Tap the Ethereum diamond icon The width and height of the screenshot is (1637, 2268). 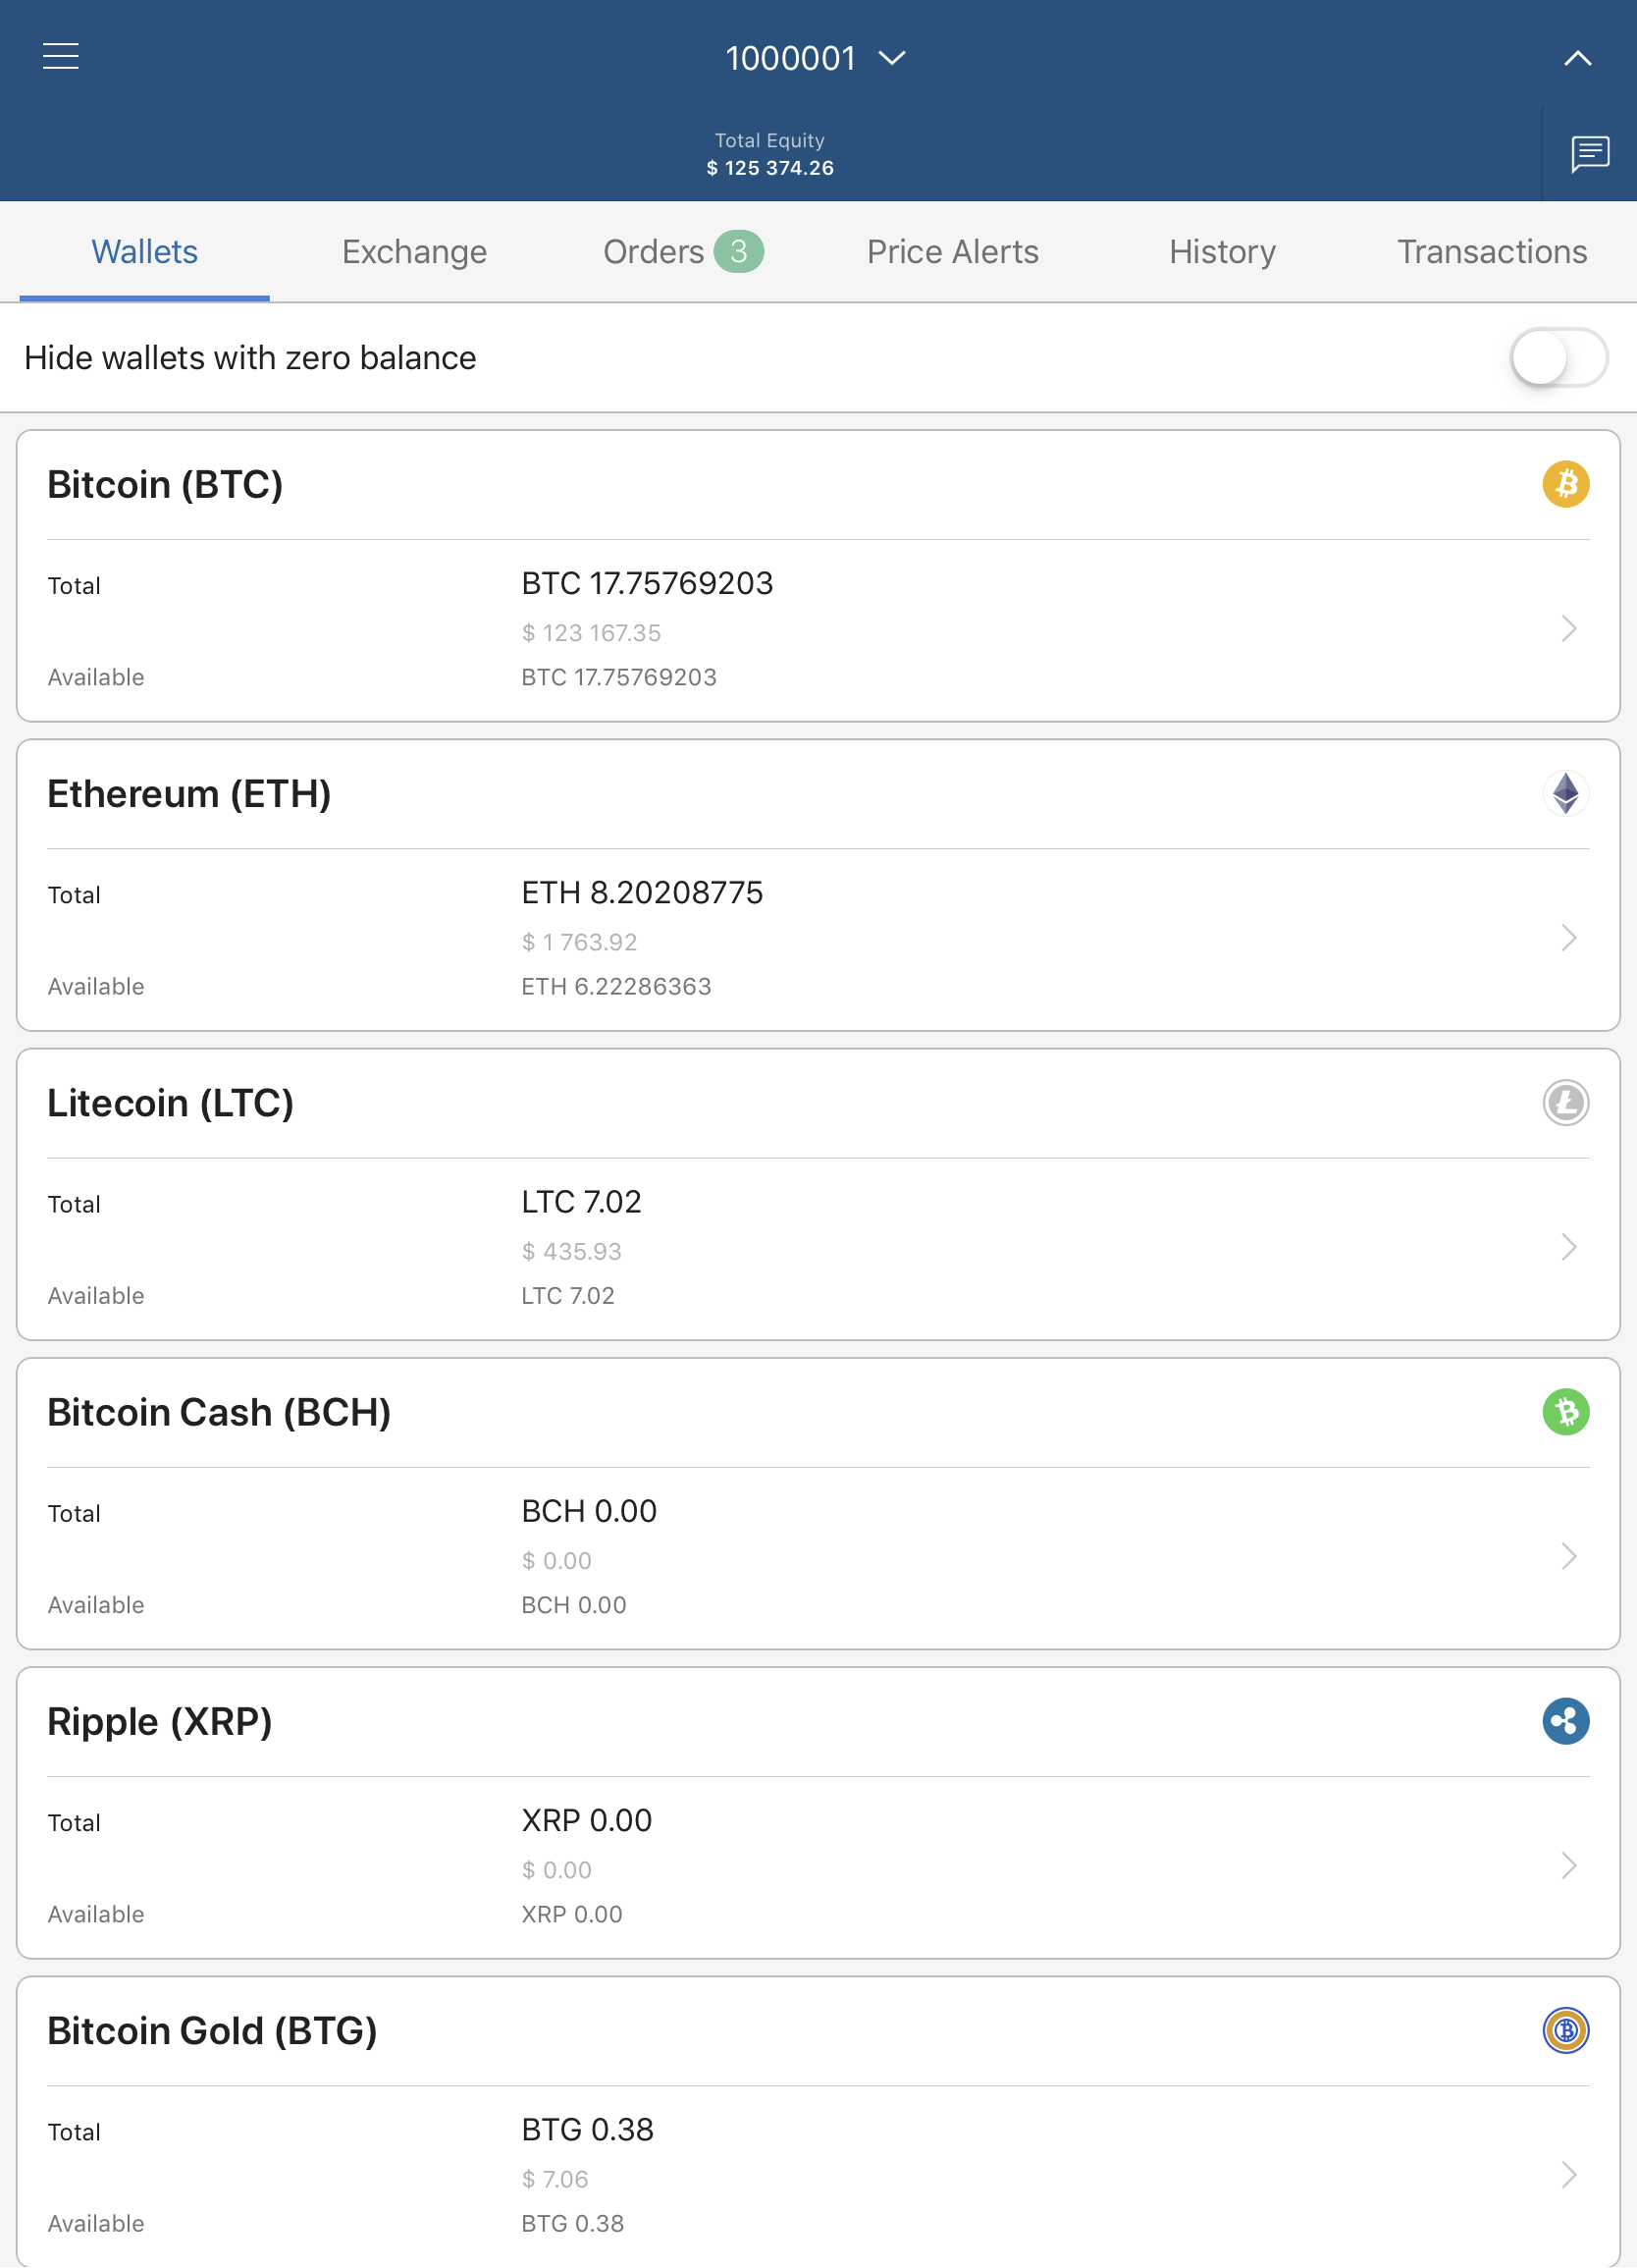[x=1565, y=793]
